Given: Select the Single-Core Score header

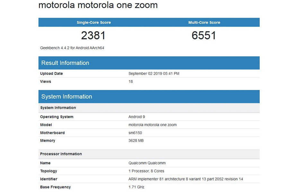Looking at the screenshot, I should (93, 22).
